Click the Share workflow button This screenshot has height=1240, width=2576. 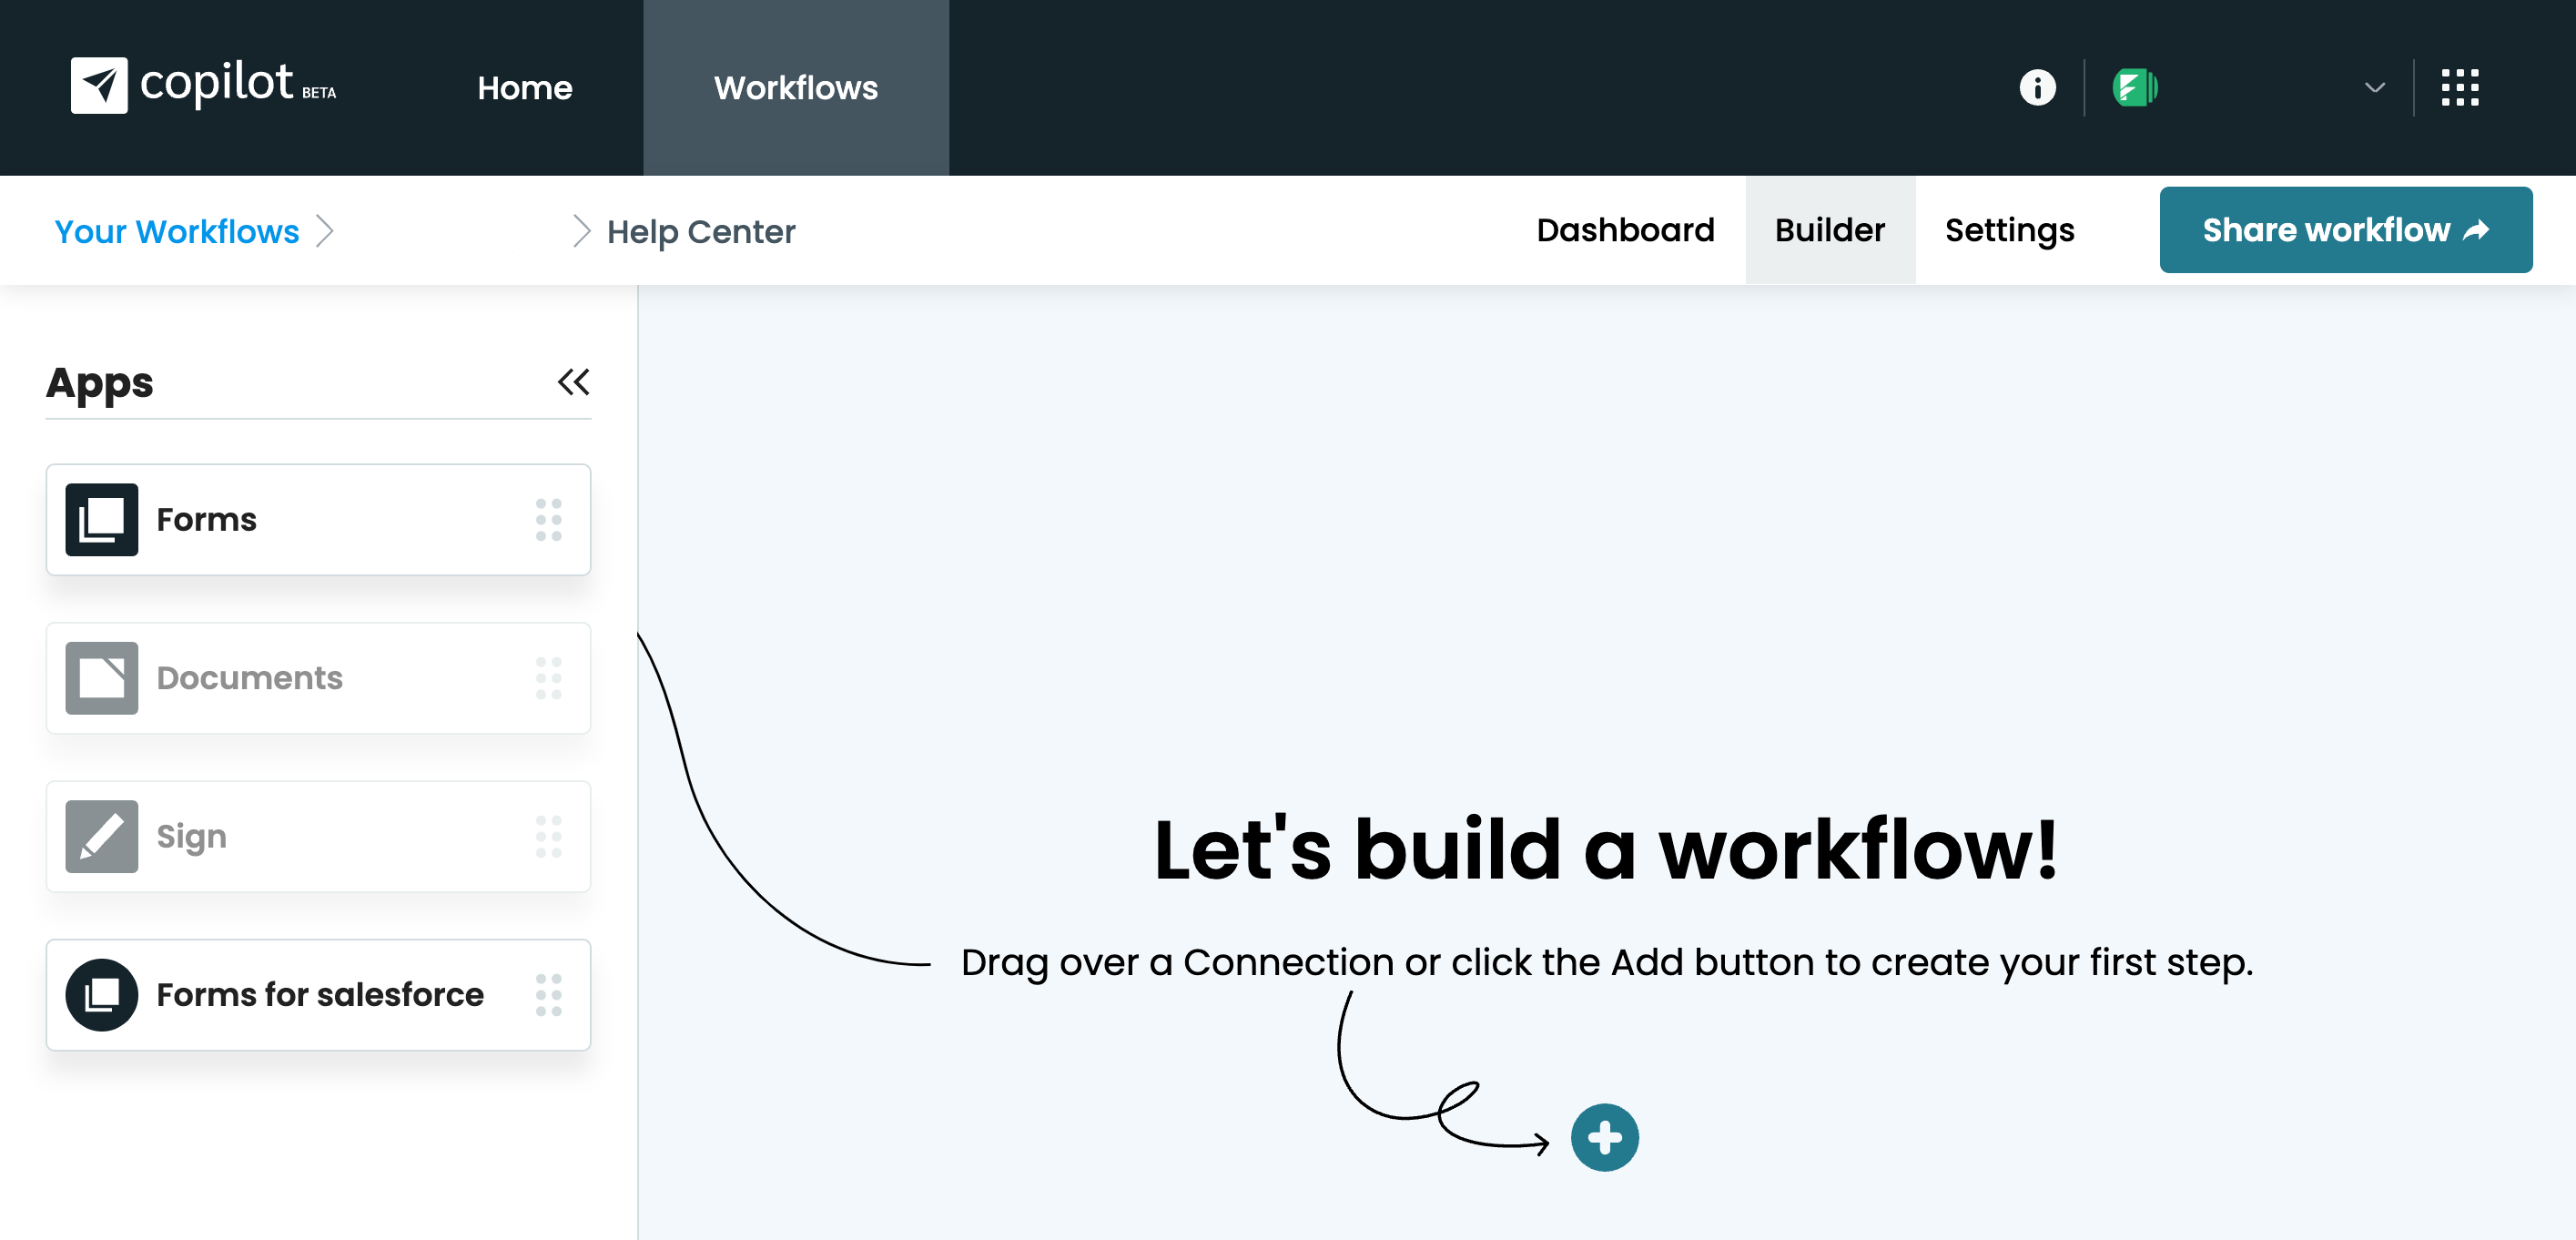tap(2345, 230)
